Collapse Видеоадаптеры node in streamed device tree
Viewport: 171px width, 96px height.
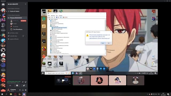coord(49,26)
